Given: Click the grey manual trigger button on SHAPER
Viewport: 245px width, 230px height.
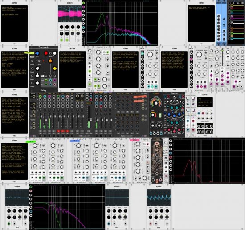Looking at the screenshot, I should [x=105, y=52].
